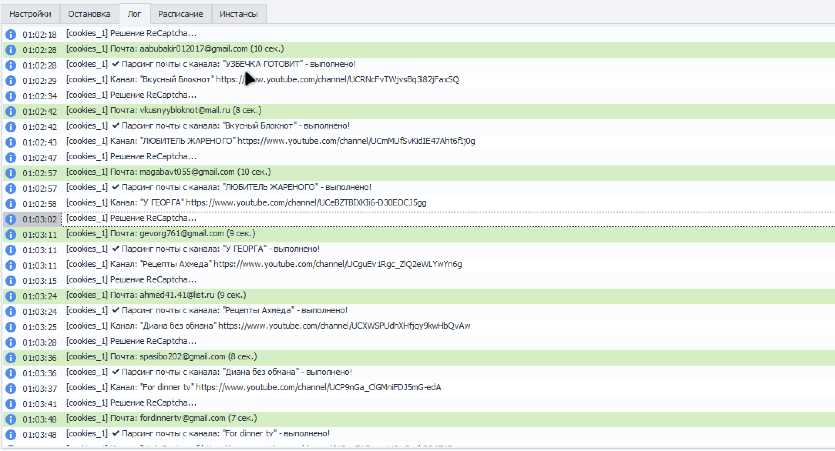Select the ЛЮБИТЕЛЬ ЖАРЕНОГО channel URL row

click(x=270, y=141)
